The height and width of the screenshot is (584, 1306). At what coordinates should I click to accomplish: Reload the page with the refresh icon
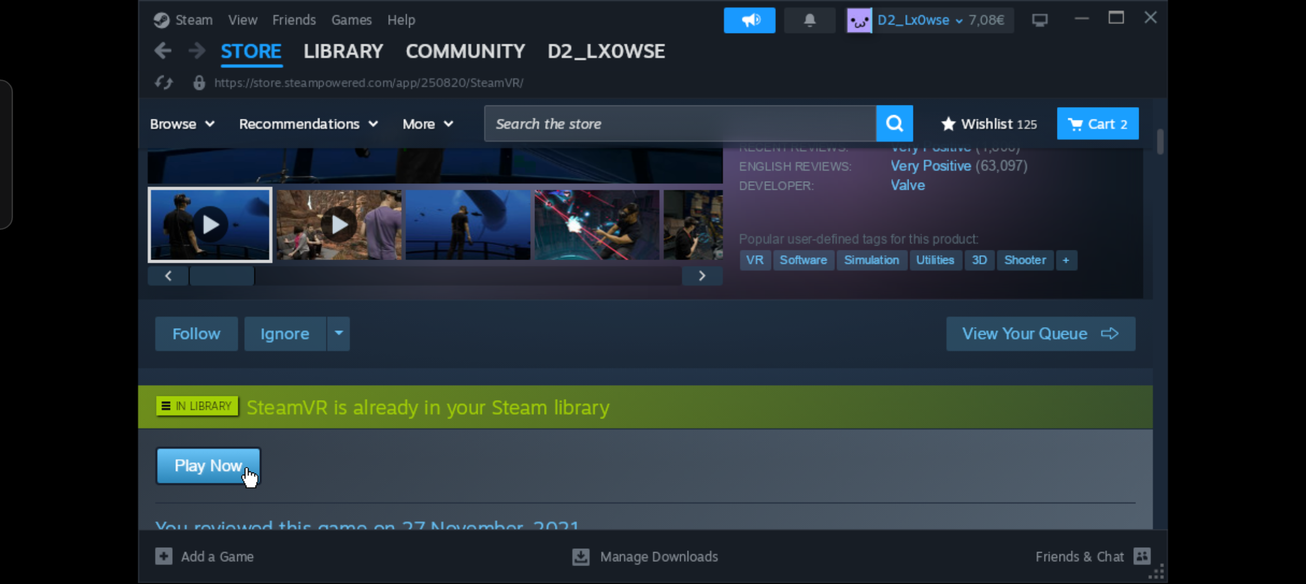[x=164, y=83]
